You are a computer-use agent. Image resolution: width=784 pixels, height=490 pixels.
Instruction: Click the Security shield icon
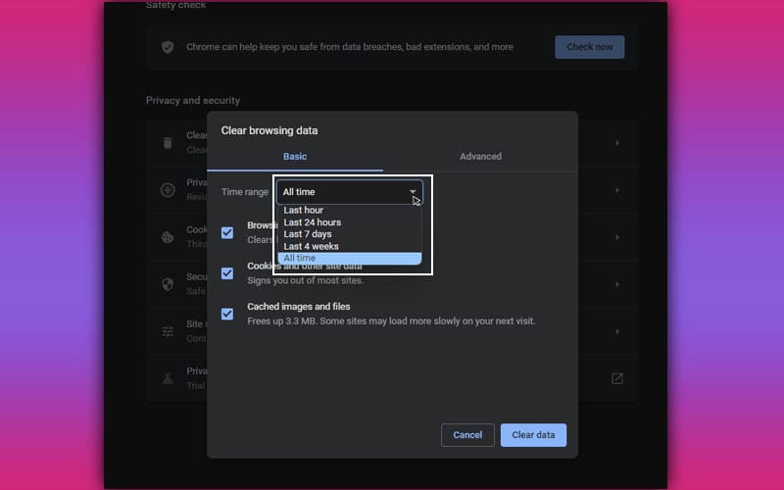point(168,284)
